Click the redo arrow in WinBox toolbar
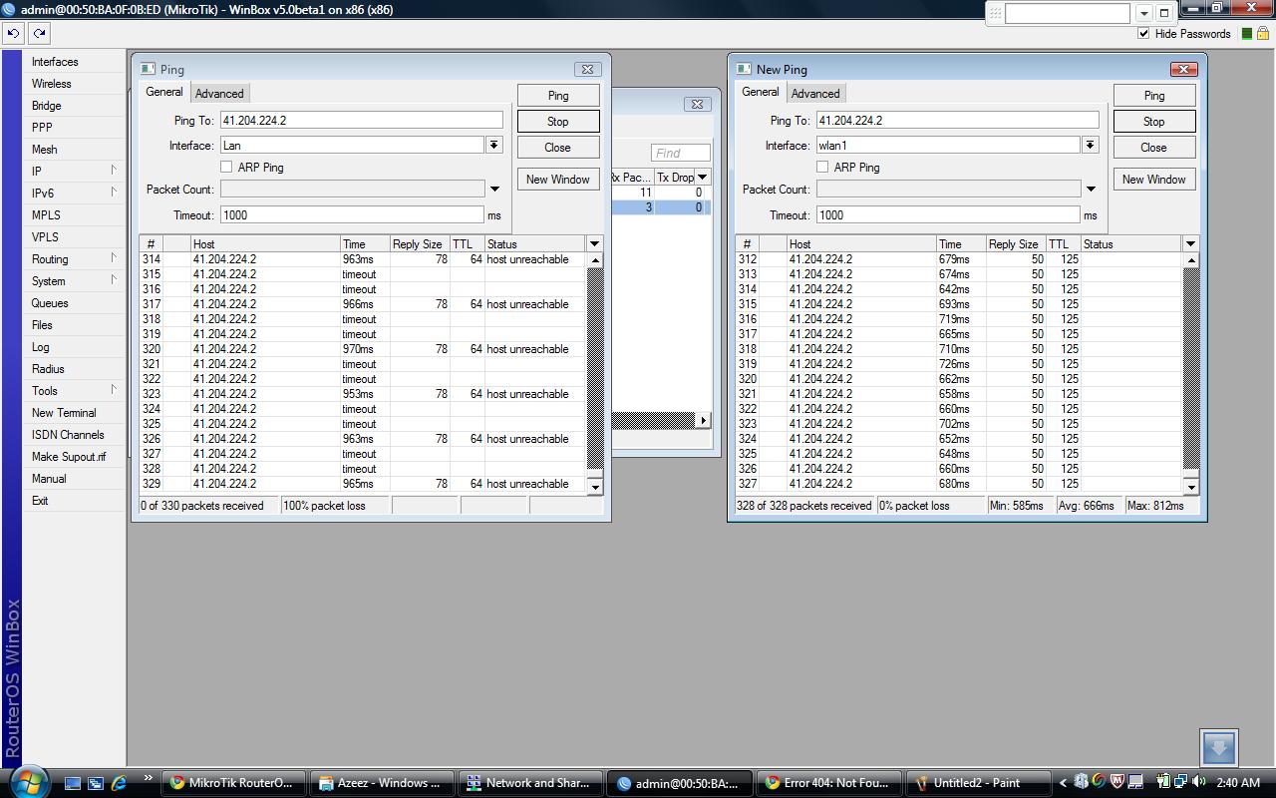The height and width of the screenshot is (798, 1276). pos(39,33)
